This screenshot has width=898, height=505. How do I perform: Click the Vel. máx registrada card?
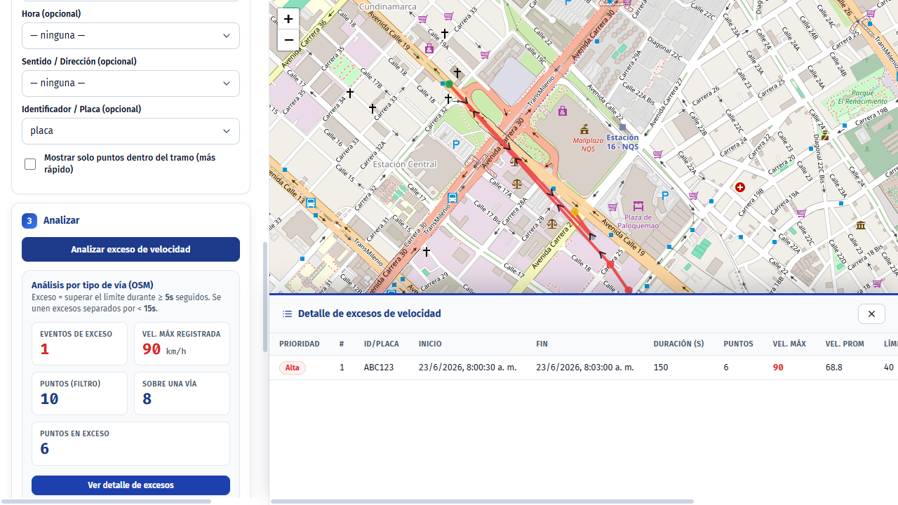[182, 344]
